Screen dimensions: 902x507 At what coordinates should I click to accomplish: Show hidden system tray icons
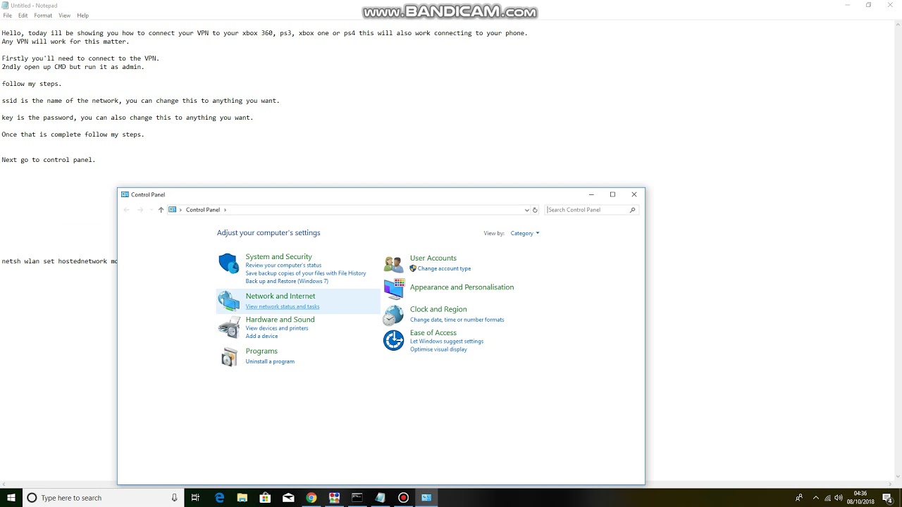[x=816, y=498]
